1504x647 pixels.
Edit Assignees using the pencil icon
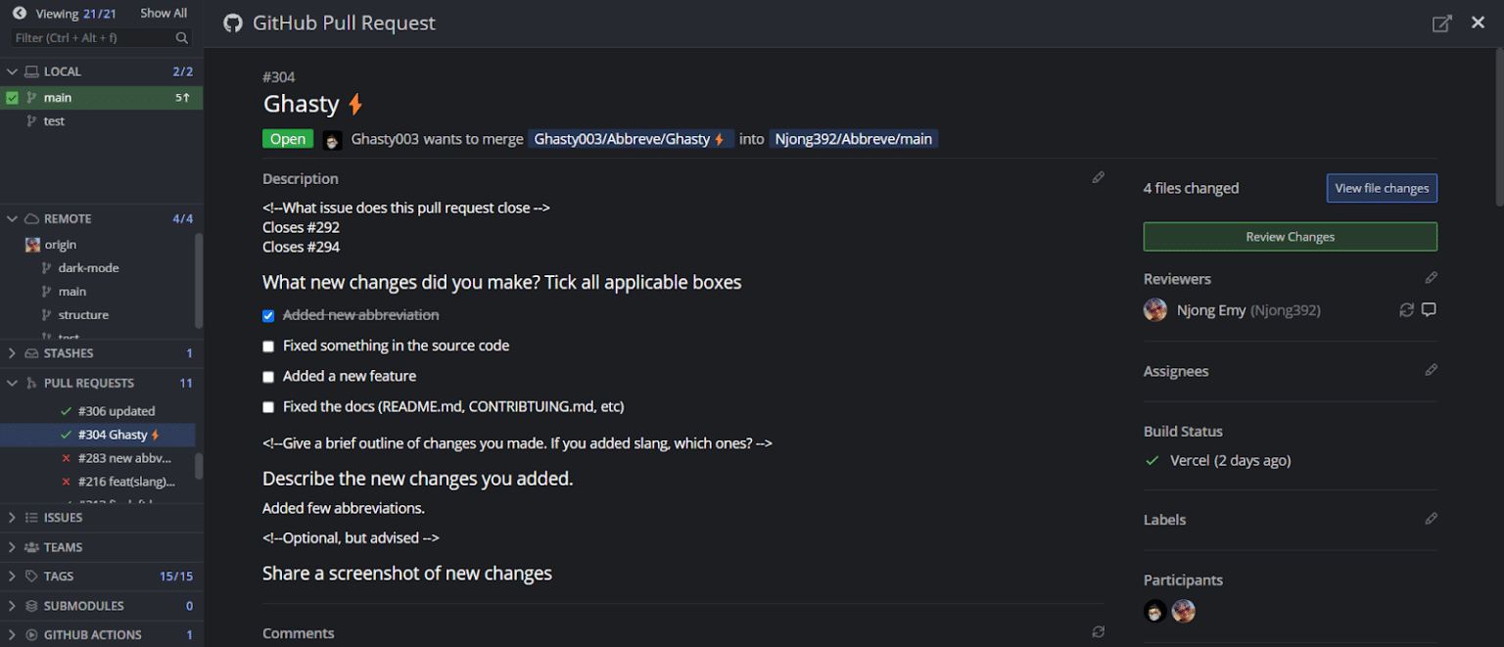pyautogui.click(x=1431, y=370)
